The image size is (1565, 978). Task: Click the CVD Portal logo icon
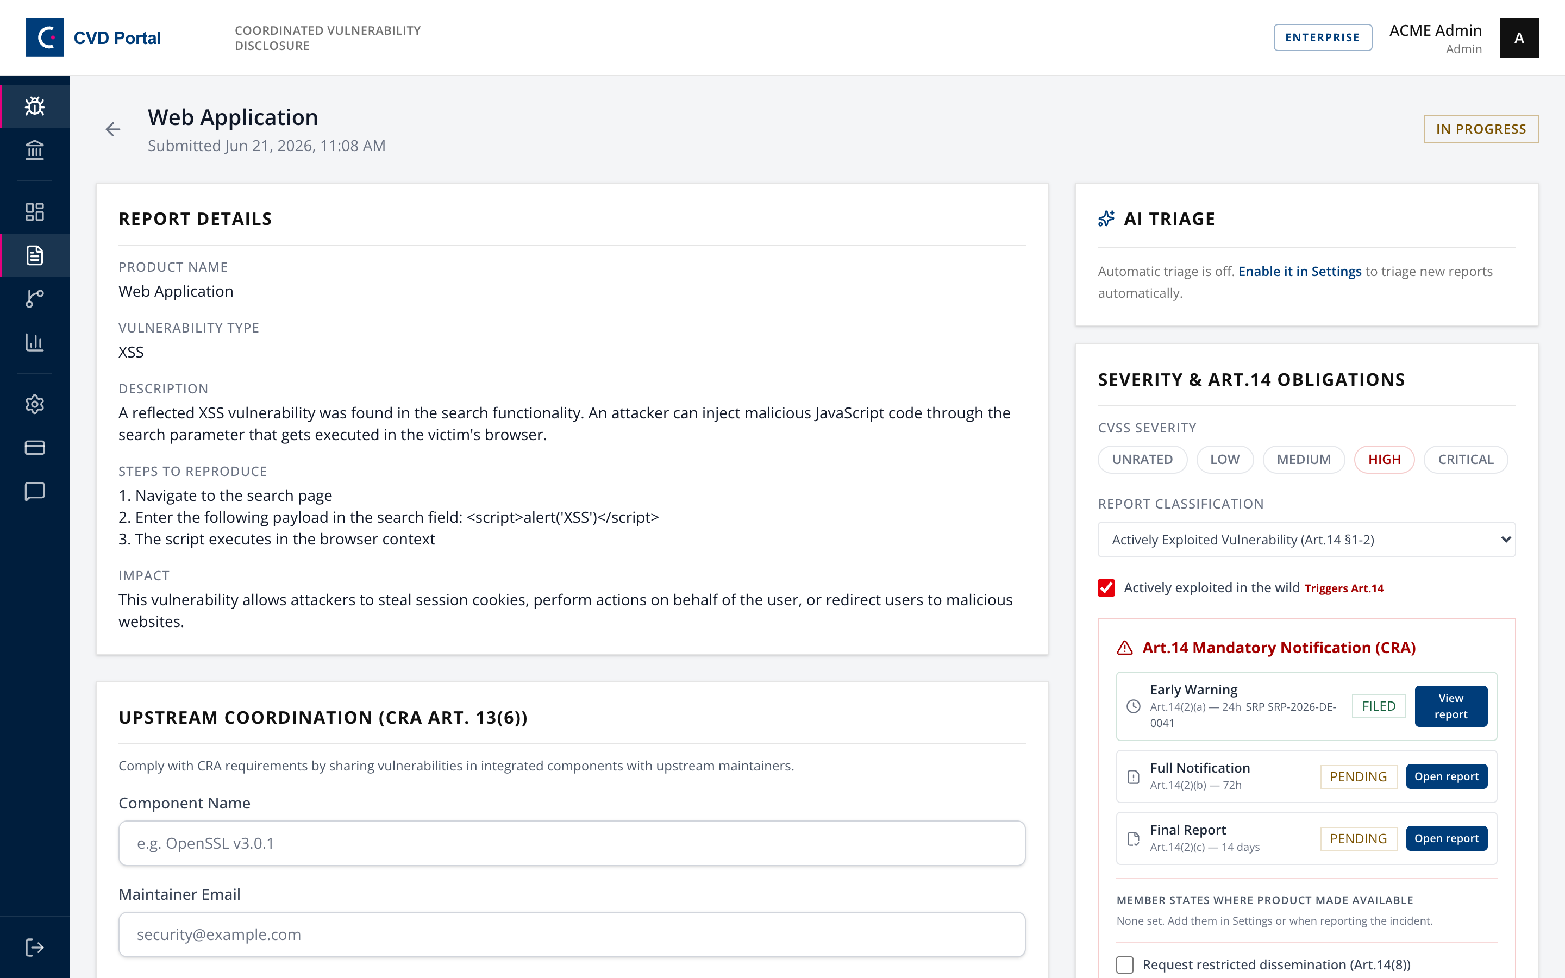(45, 37)
